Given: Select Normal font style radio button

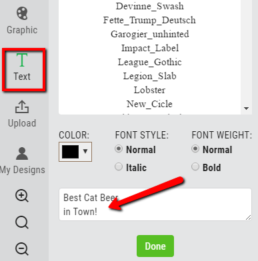Looking at the screenshot, I should pos(119,148).
